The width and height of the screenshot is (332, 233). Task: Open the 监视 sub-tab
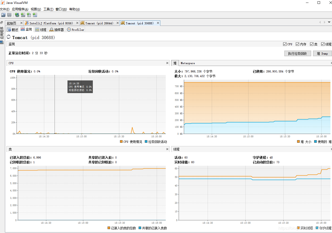coord(26,29)
